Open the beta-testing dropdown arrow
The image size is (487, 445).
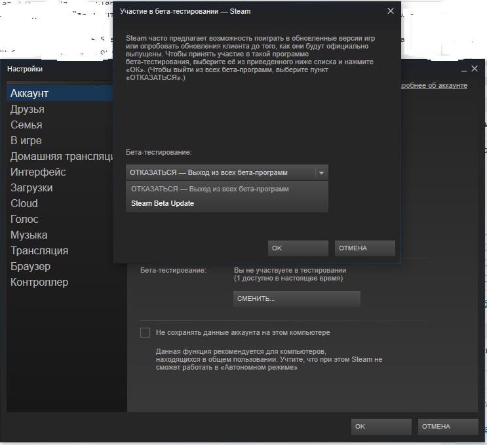pos(321,172)
